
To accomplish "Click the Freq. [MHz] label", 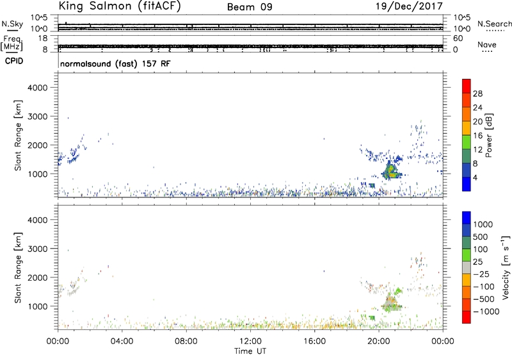I will 12,44.
